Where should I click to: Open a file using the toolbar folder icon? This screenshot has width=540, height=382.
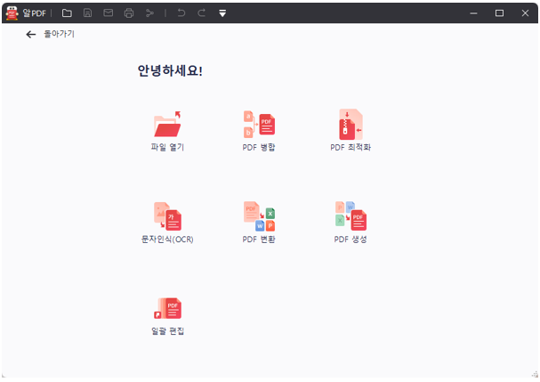(67, 13)
